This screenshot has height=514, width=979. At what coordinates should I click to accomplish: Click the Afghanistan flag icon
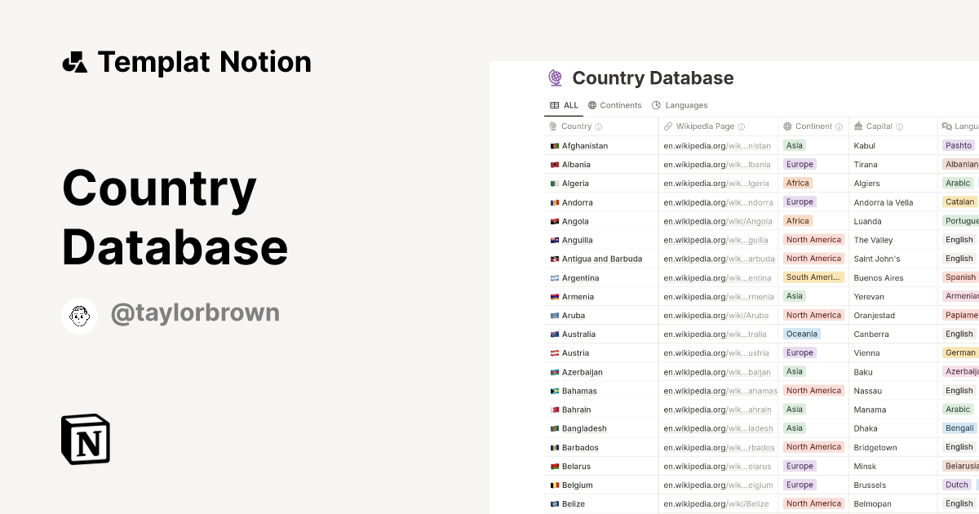click(x=553, y=145)
